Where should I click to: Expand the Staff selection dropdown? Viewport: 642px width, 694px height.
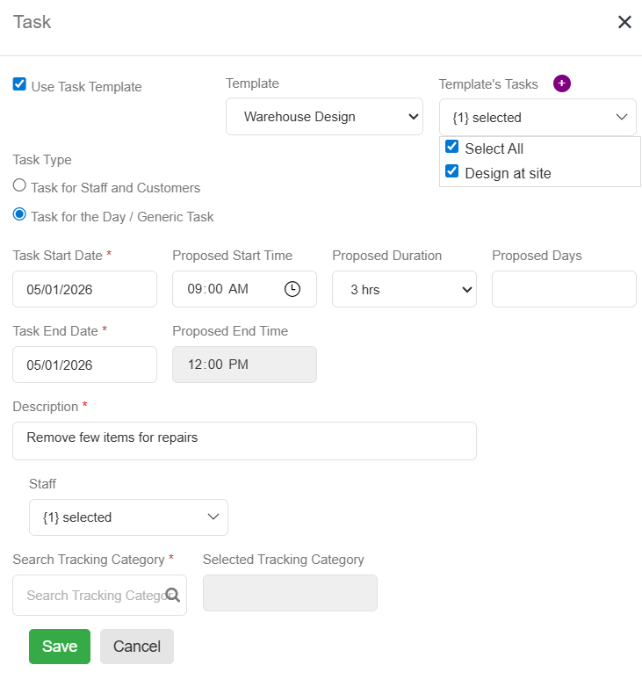[x=128, y=517]
